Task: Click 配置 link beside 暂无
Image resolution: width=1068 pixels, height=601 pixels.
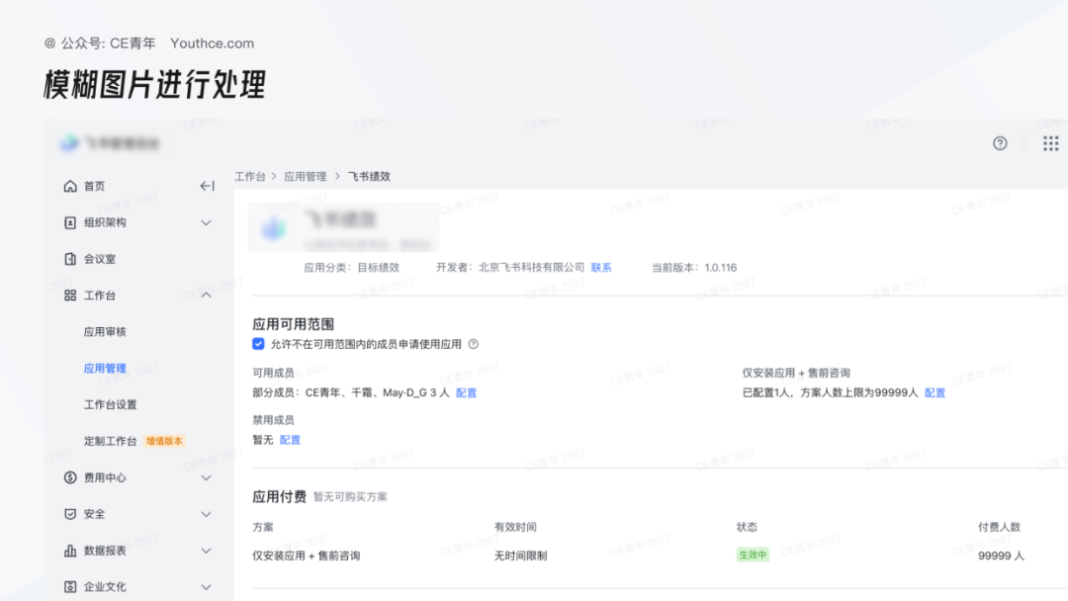Action: tap(290, 440)
